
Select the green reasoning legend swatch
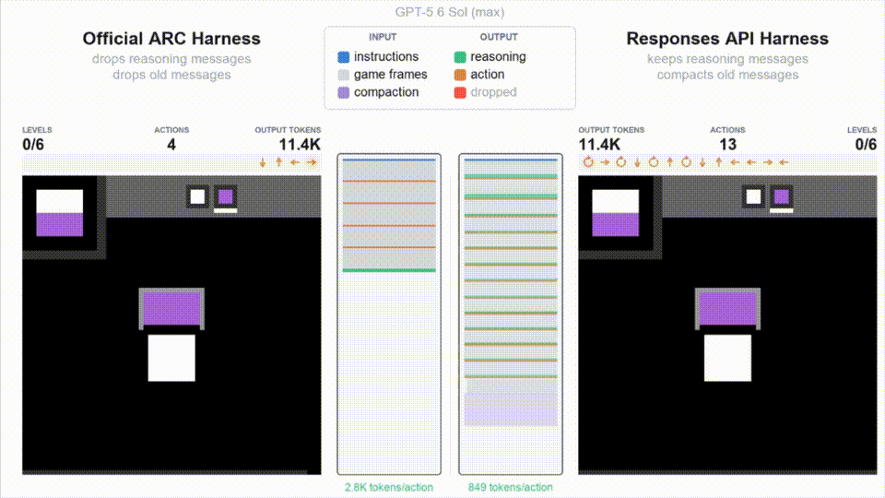point(460,57)
